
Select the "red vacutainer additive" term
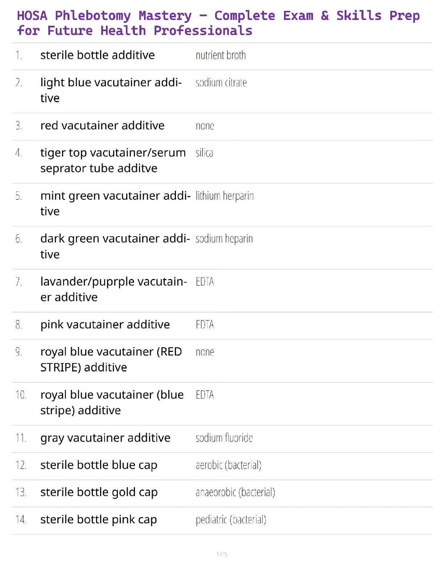tap(102, 125)
